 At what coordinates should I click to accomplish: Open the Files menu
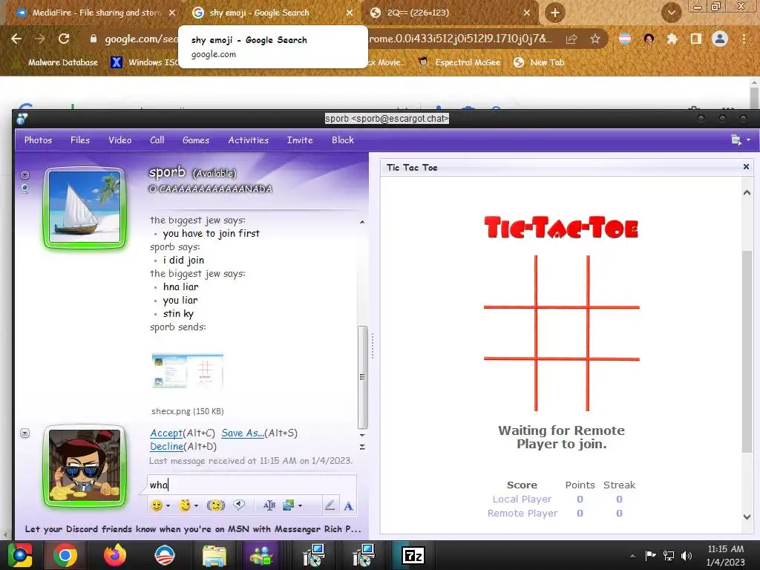click(x=80, y=140)
